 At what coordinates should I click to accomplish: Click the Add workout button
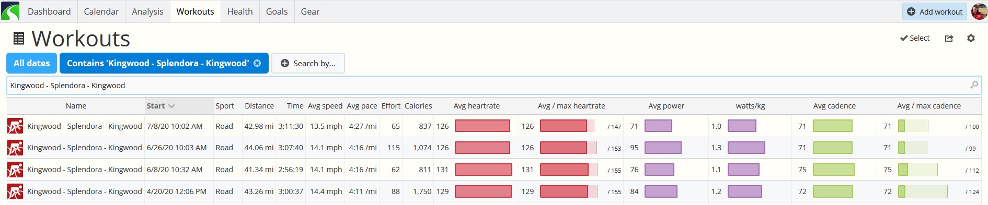point(934,11)
